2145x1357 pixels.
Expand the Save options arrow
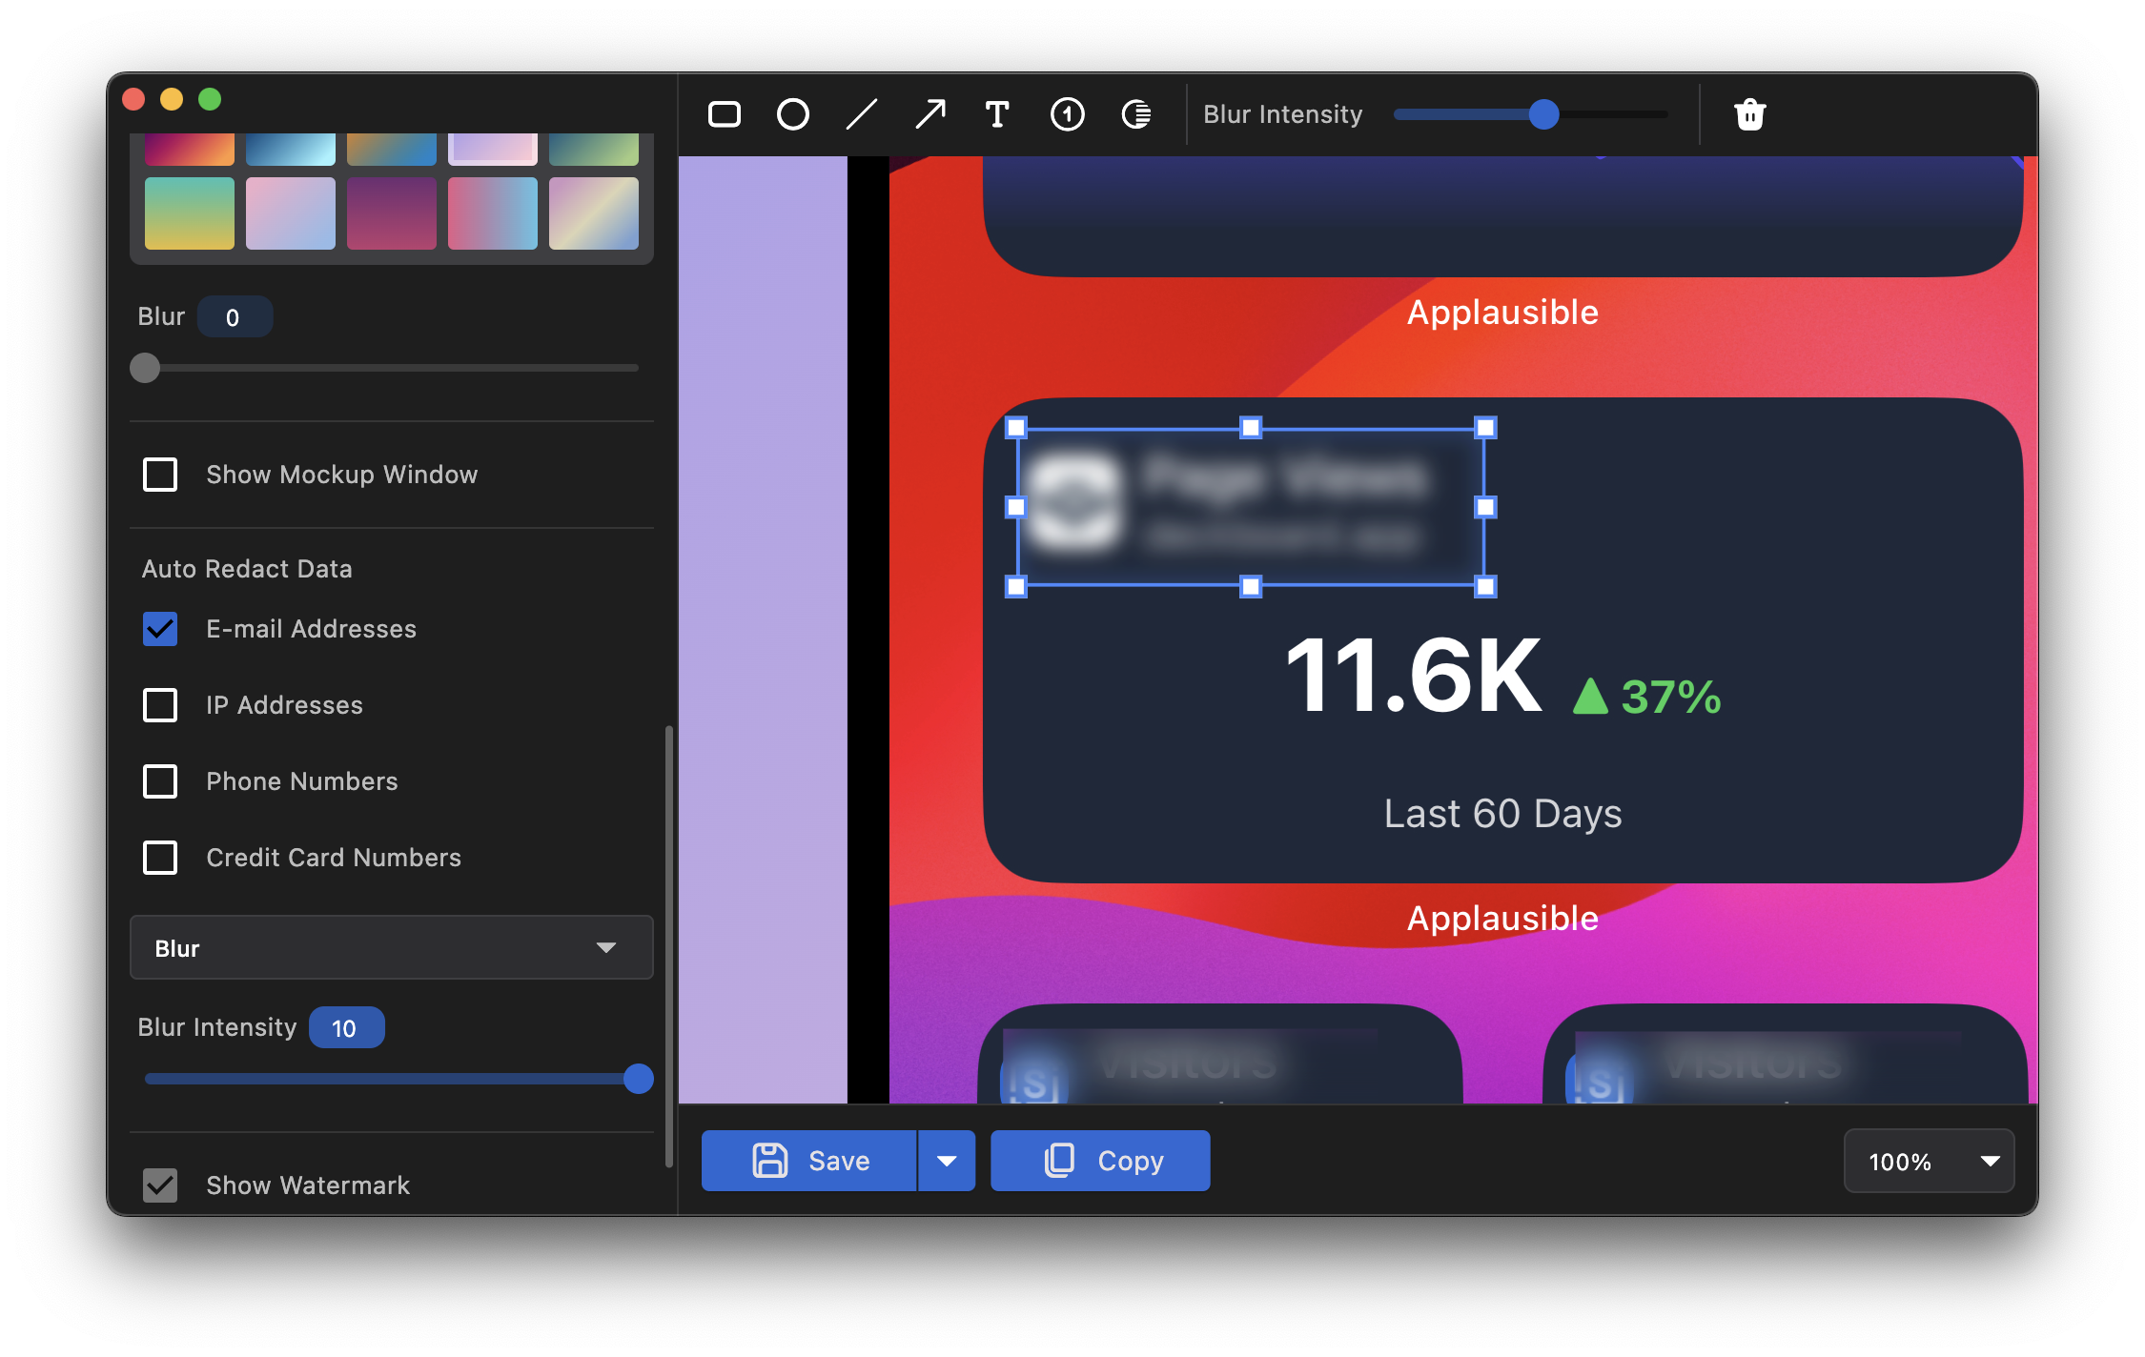pos(947,1161)
